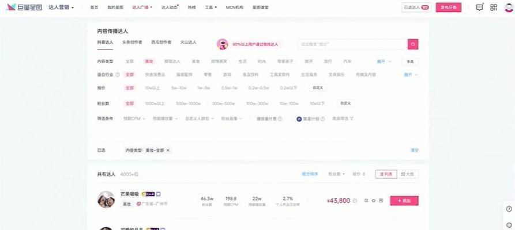
Task: Select the 10w以上 price range
Action: point(152,88)
